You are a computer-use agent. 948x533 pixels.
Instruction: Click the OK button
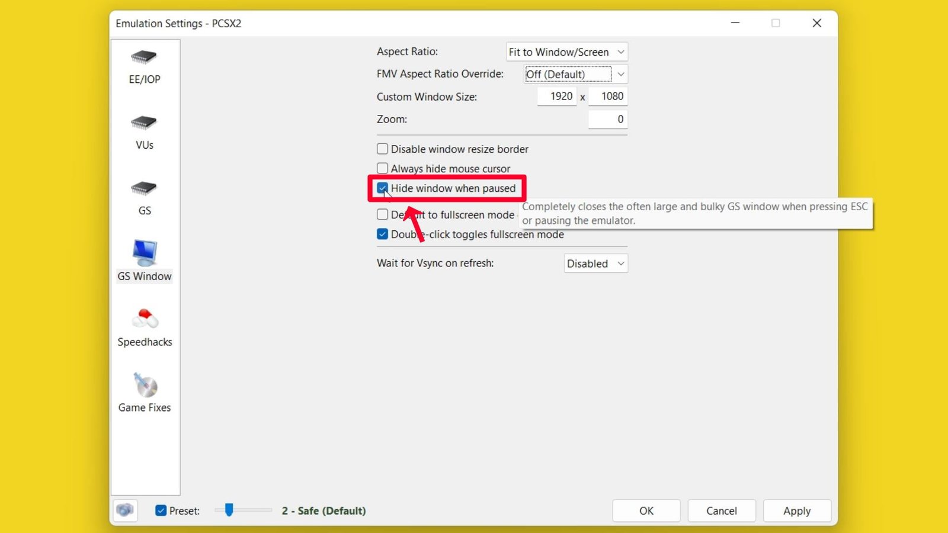point(646,510)
